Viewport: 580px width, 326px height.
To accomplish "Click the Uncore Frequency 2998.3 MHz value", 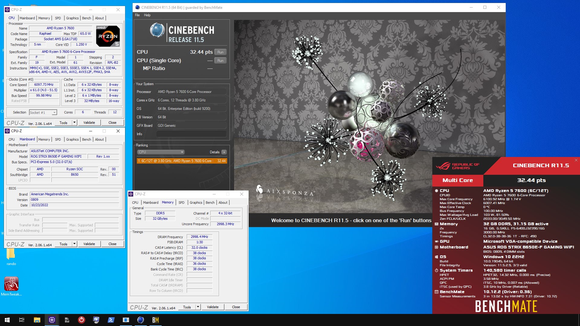I will (x=225, y=224).
